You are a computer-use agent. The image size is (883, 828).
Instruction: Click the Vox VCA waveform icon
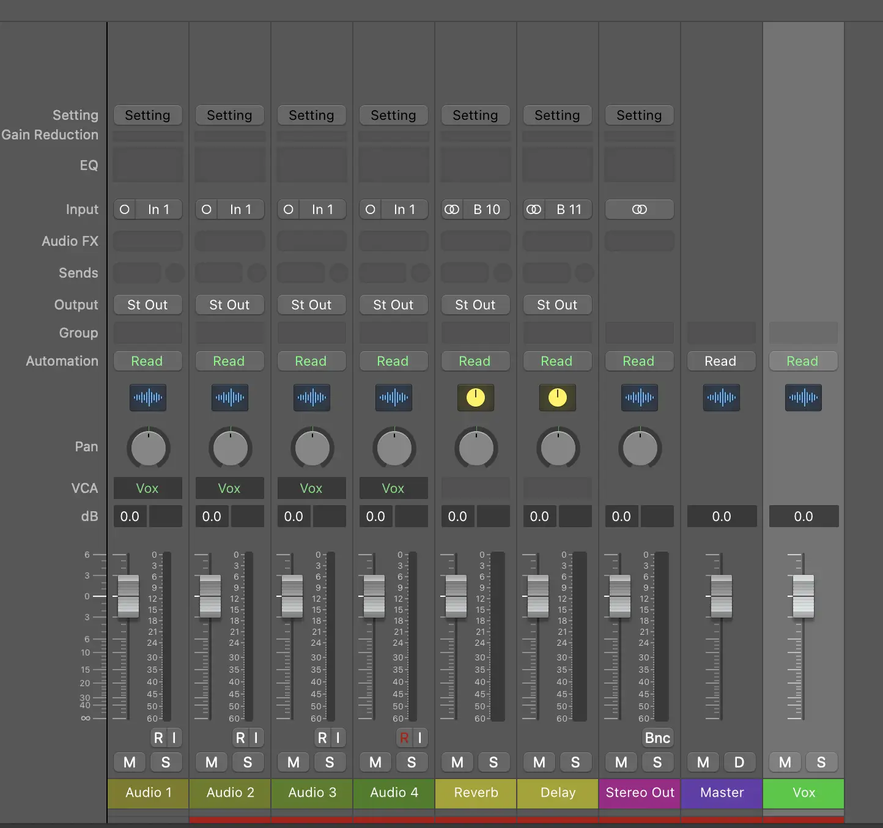(803, 397)
